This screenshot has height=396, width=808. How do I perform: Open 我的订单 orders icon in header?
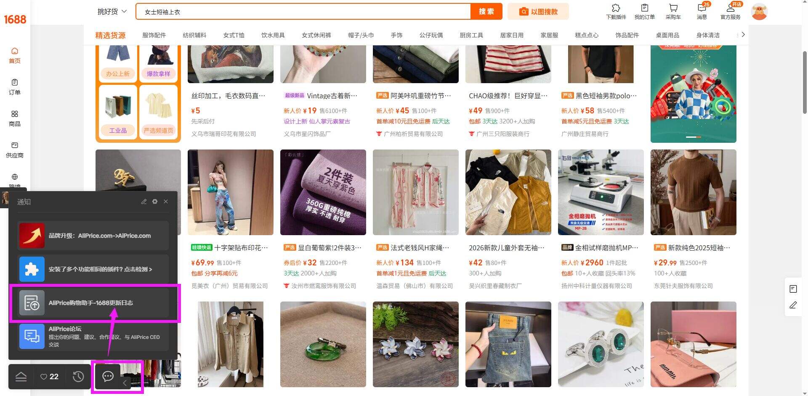tap(644, 12)
